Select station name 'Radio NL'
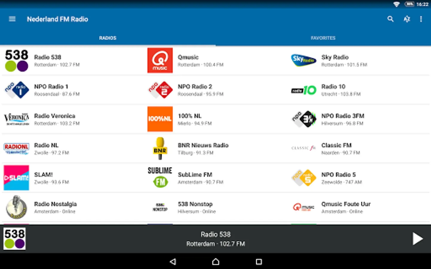431x269 pixels. click(x=46, y=145)
